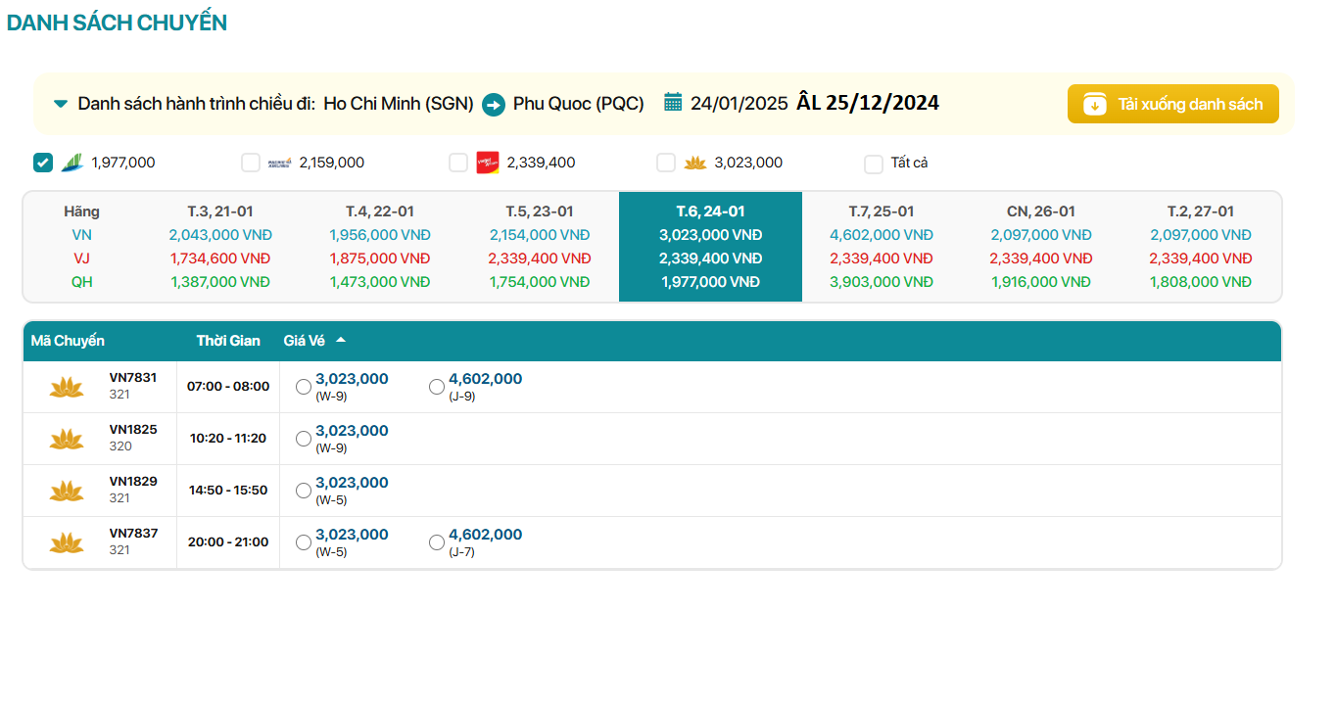Click the 'Tải xuống danh sách' button
Viewport: 1336px width, 705px height.
pos(1172,104)
